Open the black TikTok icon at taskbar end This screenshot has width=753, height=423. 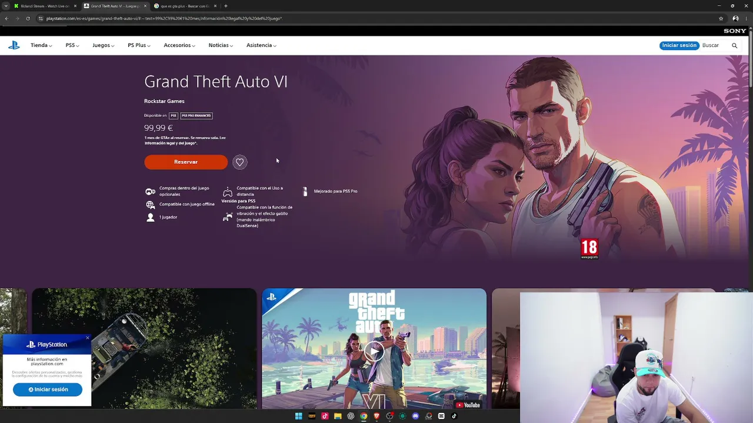point(454,416)
